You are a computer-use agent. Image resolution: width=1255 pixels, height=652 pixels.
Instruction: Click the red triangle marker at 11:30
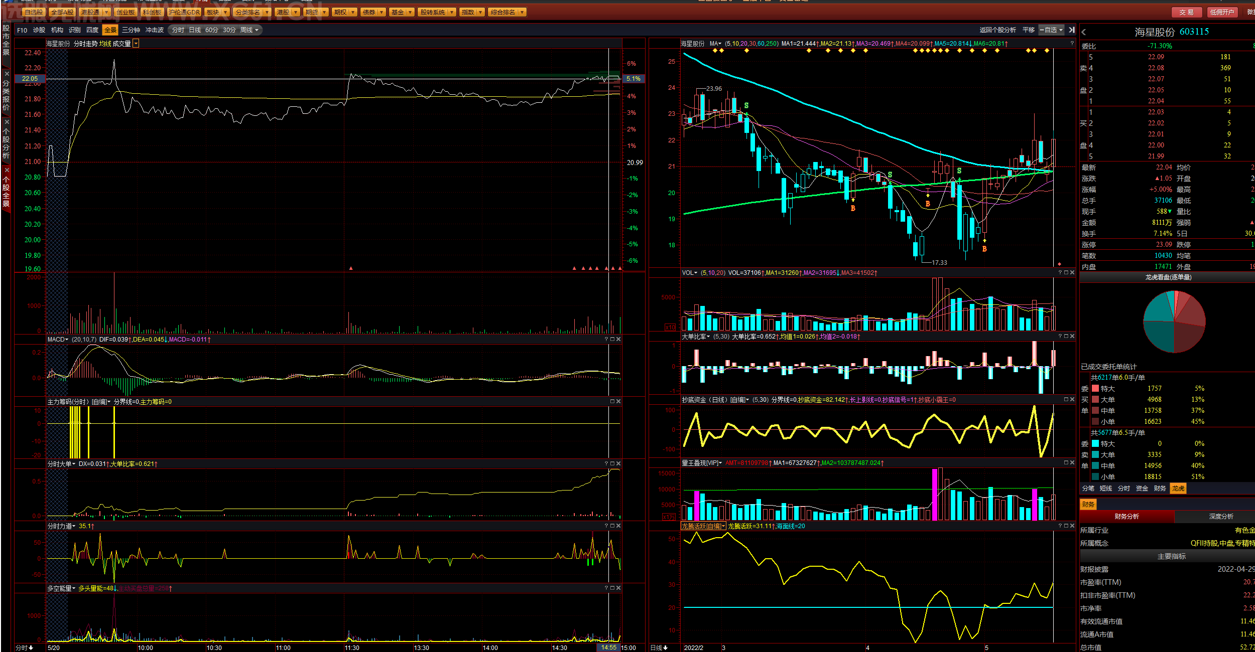point(351,268)
